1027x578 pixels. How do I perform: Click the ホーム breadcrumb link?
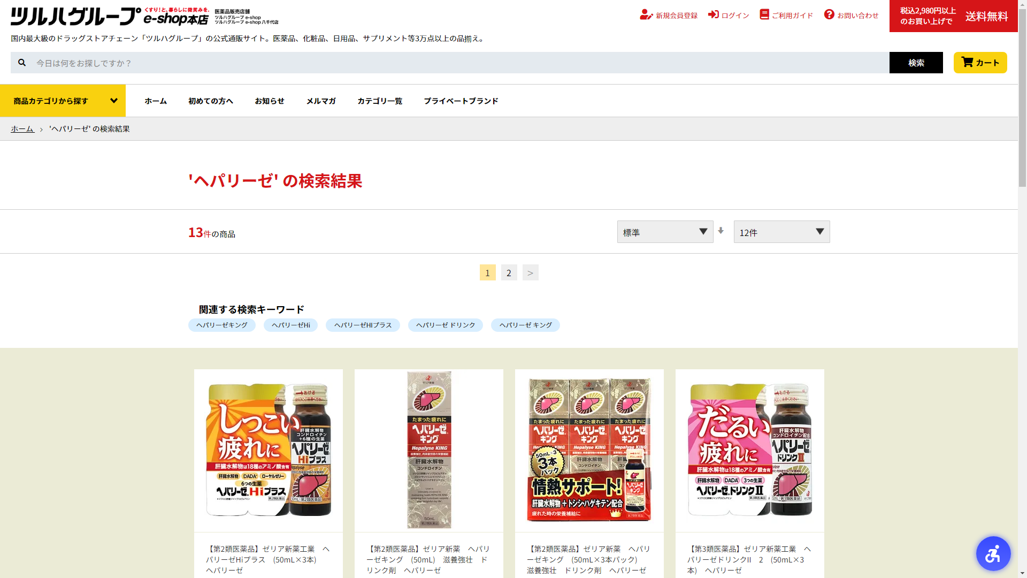(x=22, y=129)
